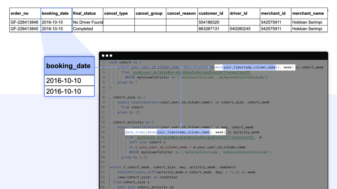Select the cancel_group column header

[149, 13]
